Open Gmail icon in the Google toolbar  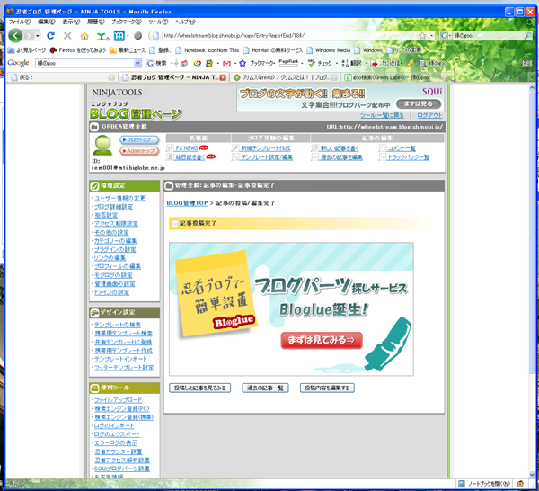pyautogui.click(x=226, y=63)
